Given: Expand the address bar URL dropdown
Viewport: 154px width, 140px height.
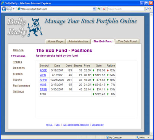Looking at the screenshot, I should [94, 9].
